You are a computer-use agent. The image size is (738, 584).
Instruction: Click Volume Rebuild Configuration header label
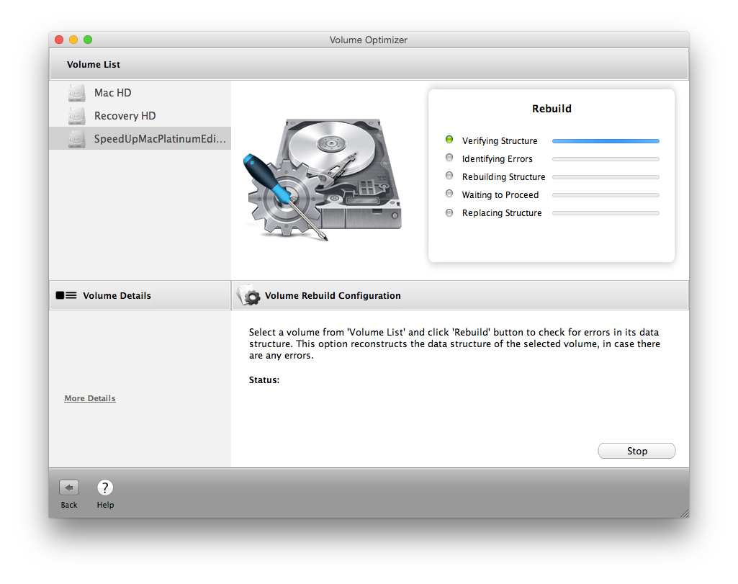click(x=333, y=295)
